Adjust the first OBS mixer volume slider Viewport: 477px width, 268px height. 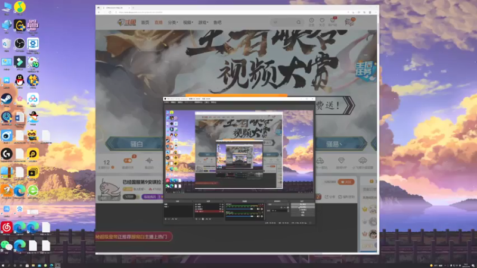point(240,209)
